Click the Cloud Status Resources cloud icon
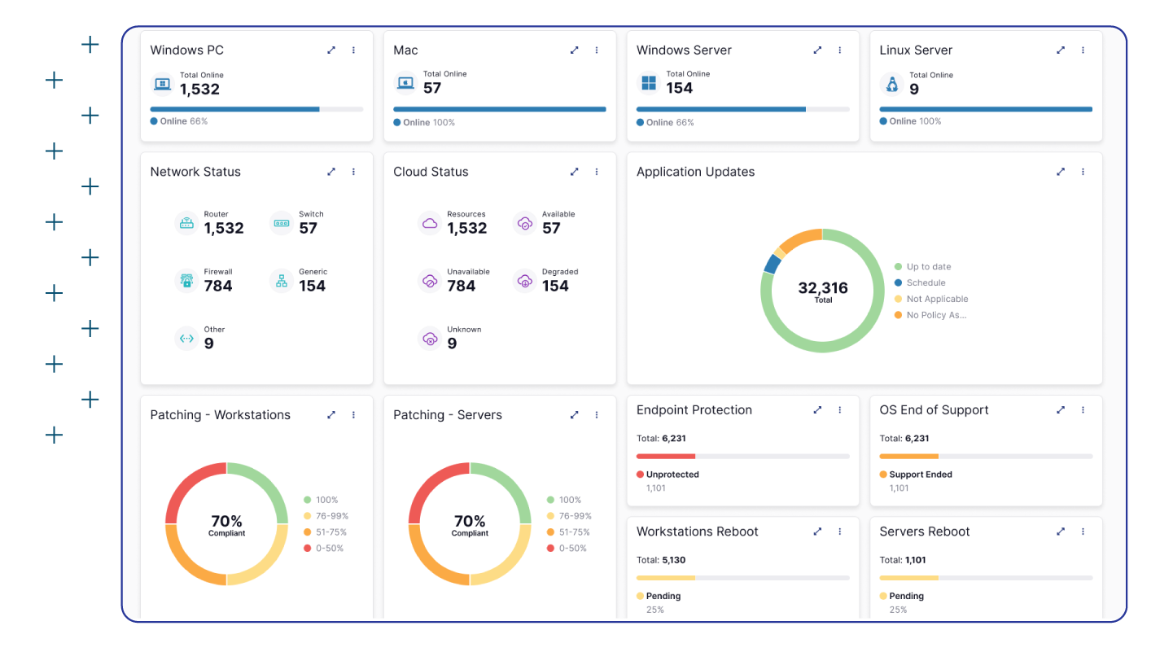This screenshot has height=652, width=1173. 429,223
